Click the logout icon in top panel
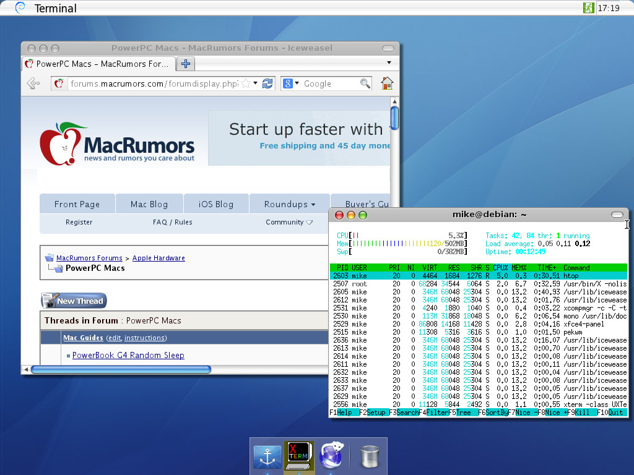 [x=588, y=7]
